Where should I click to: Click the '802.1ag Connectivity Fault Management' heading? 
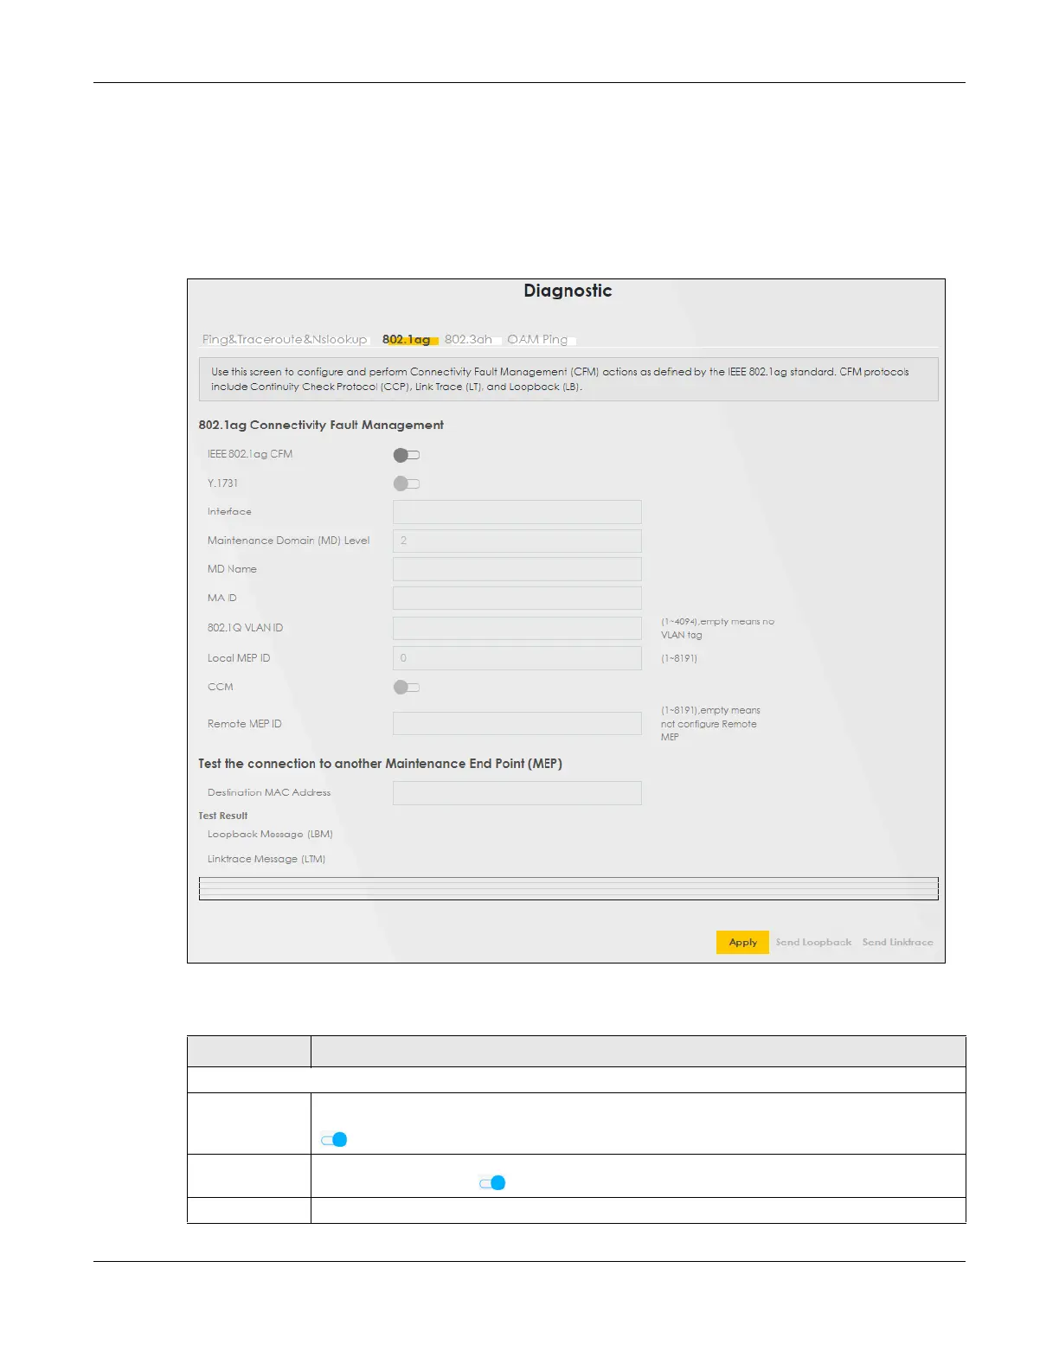(321, 425)
